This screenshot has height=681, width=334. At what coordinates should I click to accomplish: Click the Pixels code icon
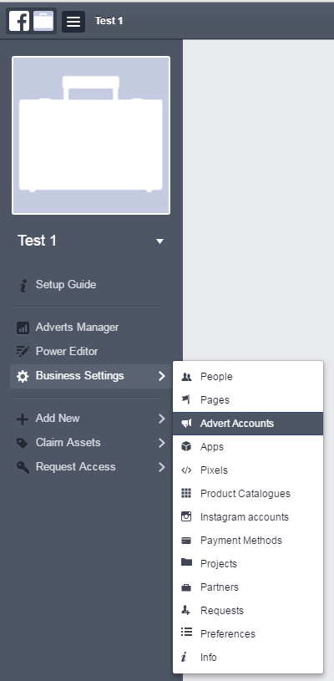(x=186, y=470)
